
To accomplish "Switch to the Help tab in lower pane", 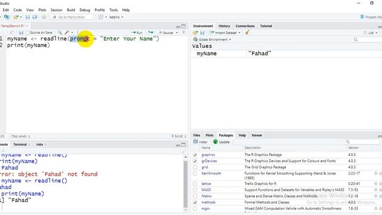I will 242,136.
